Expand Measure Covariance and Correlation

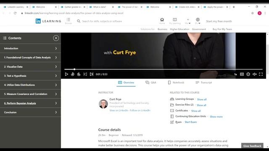(x=30, y=94)
